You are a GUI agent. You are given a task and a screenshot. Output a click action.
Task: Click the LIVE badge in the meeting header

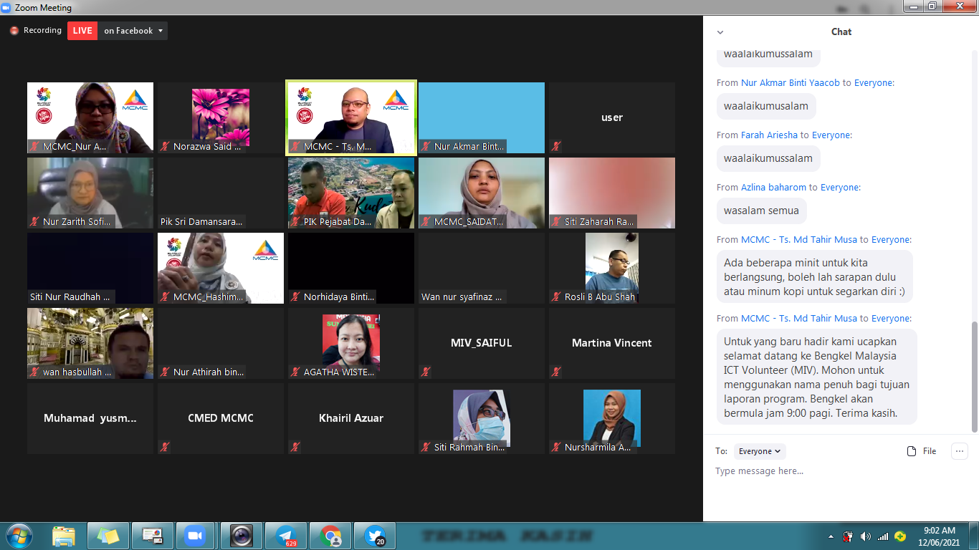tap(82, 31)
